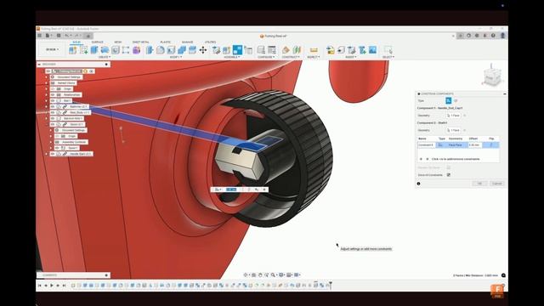Toggle visibility of Reel_Body component
The height and width of the screenshot is (306, 544).
(53, 112)
